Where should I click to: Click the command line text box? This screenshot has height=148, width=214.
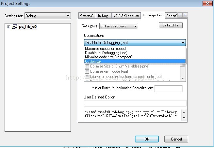[132, 115]
